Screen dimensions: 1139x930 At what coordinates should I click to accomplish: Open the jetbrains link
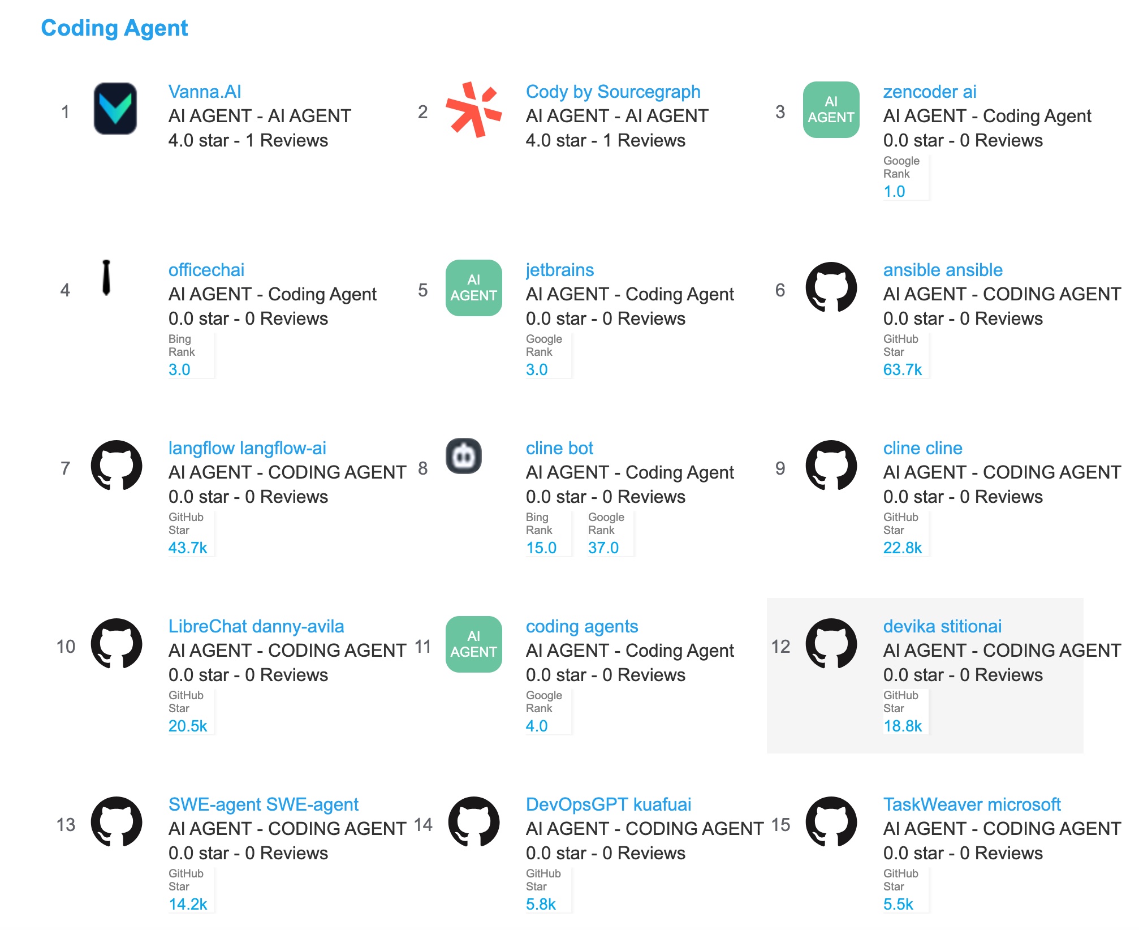(x=560, y=270)
